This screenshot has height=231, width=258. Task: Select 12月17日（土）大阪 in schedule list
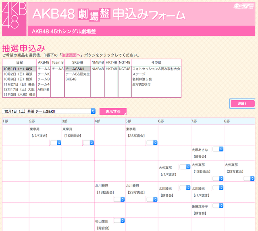tap(19, 89)
